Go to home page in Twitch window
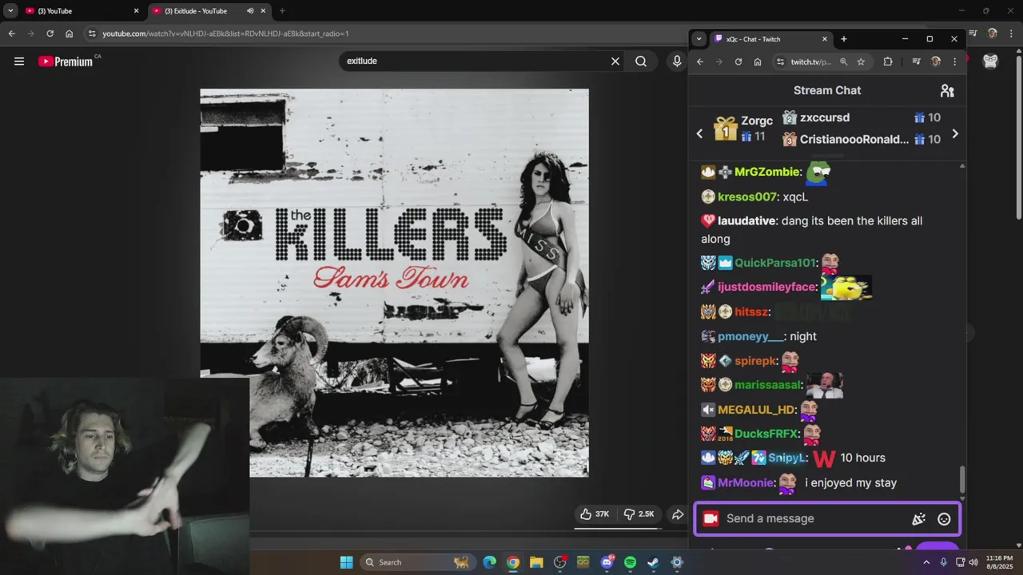Viewport: 1023px width, 575px height. (x=758, y=61)
